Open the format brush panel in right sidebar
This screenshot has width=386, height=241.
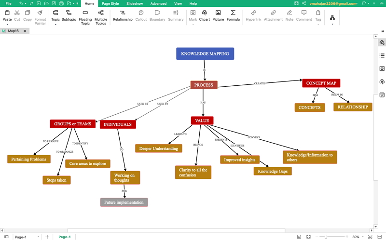pyautogui.click(x=382, y=42)
